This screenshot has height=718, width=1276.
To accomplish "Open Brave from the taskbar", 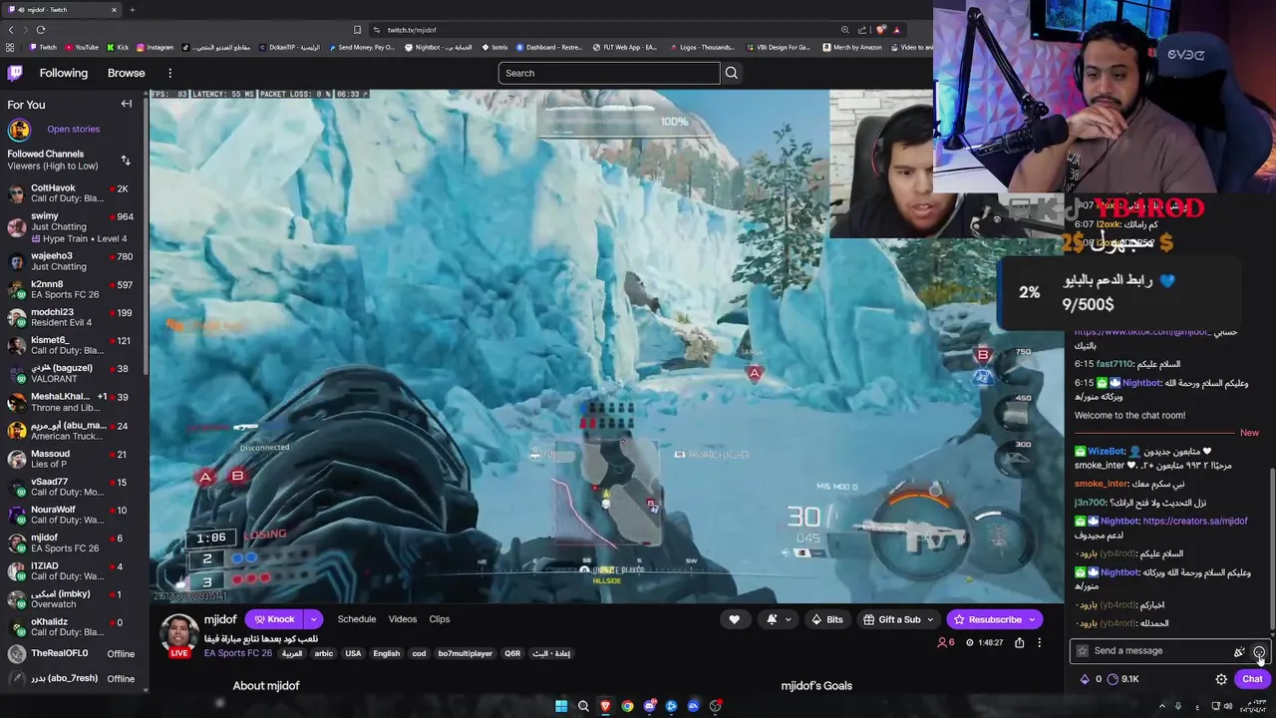I will coord(605,706).
